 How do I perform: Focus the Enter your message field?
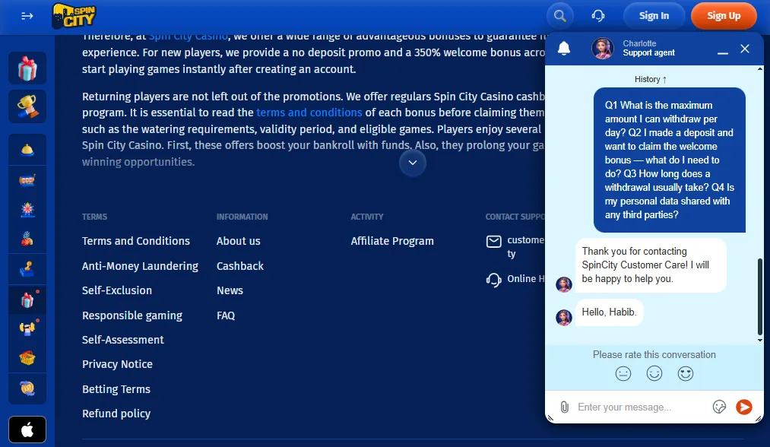(641, 407)
